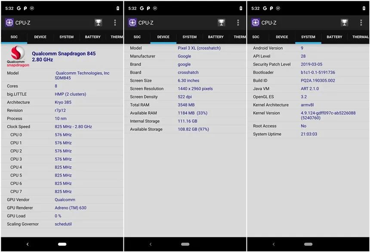Tap the Google G status icon, SOC screen

pos(18,8)
